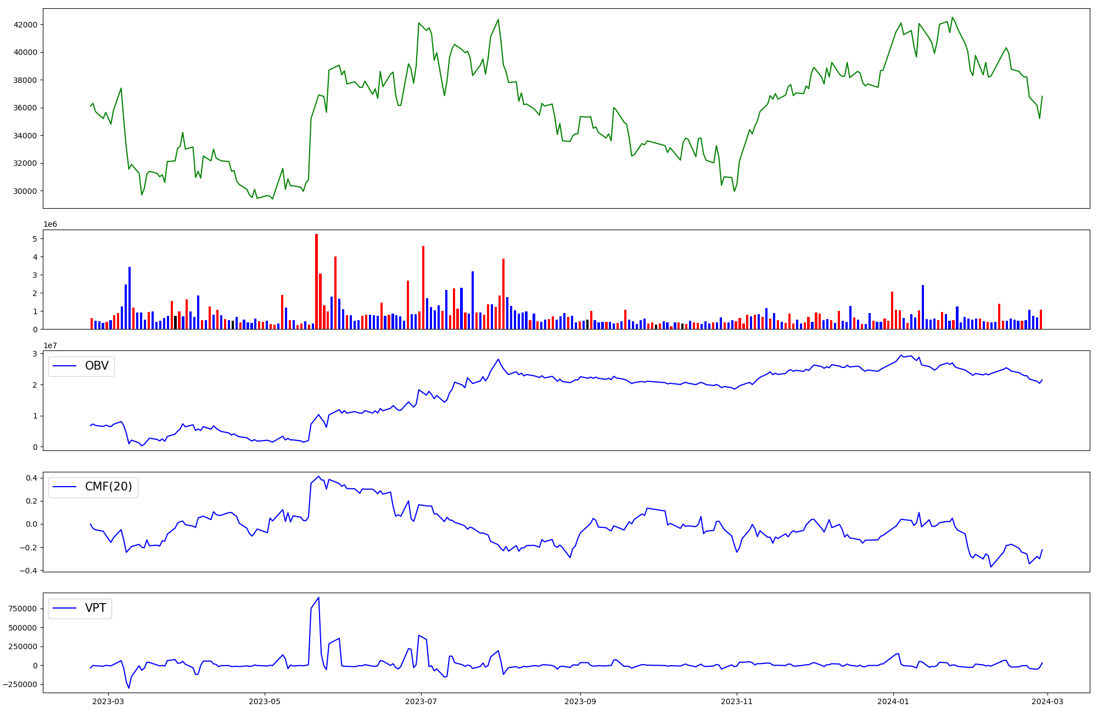Click the −0.4 CMF axis tick label
1098x714 pixels.
coord(28,571)
